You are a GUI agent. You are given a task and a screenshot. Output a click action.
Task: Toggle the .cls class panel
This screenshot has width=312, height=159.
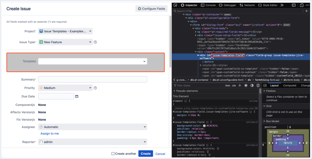(234, 85)
